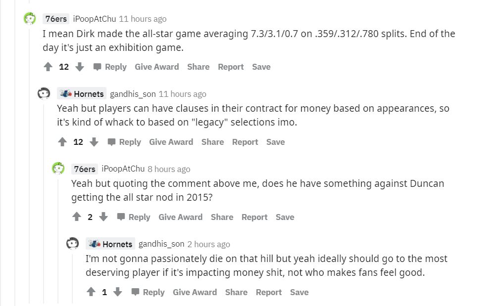Downvote the Duncan 2015 all-star comment
Viewport: 480px width, 306px height.
(x=103, y=217)
